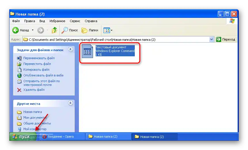Open the Вид menu
The image size is (248, 150).
point(42,21)
